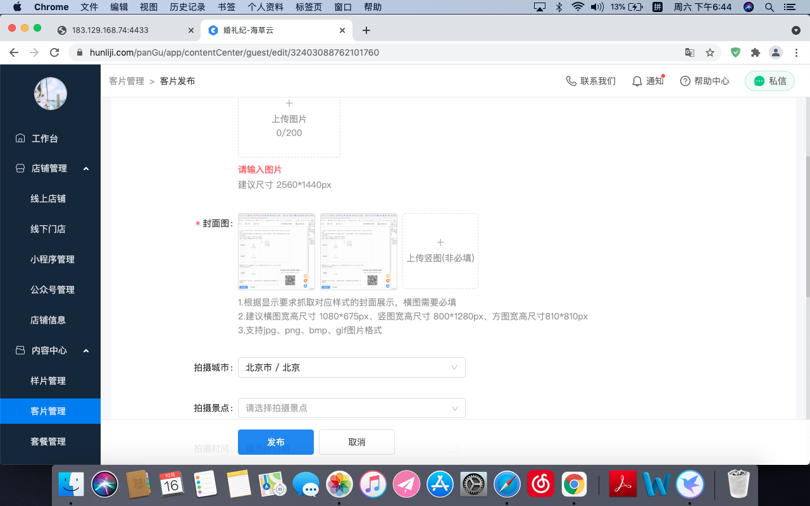Viewport: 810px width, 506px height.
Task: Click the 内容中心 icon in sidebar
Action: 20,351
